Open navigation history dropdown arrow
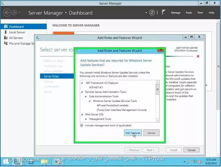This screenshot has height=167, width=221. (20, 12)
